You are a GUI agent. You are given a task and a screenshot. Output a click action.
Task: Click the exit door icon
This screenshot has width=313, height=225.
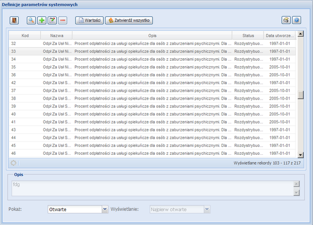click(x=14, y=20)
